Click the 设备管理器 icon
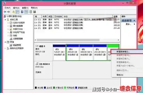 click(x=11, y=39)
